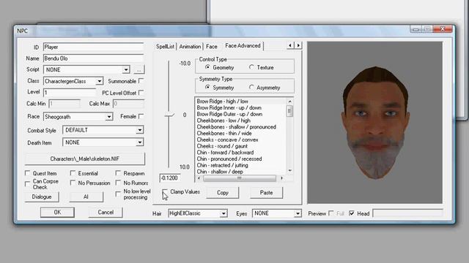Enable the Essential checkbox
Viewport: 469px width, 263px height.
pyautogui.click(x=73, y=173)
